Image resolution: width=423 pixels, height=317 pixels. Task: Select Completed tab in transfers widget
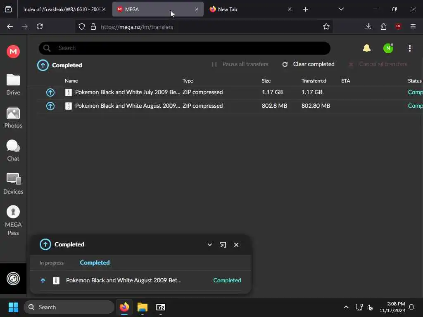click(95, 263)
